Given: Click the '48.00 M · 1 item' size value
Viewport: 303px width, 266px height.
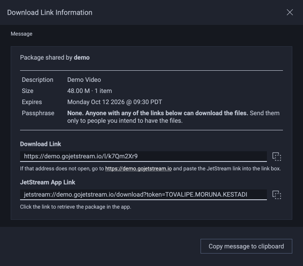Looking at the screenshot, I should click(90, 91).
